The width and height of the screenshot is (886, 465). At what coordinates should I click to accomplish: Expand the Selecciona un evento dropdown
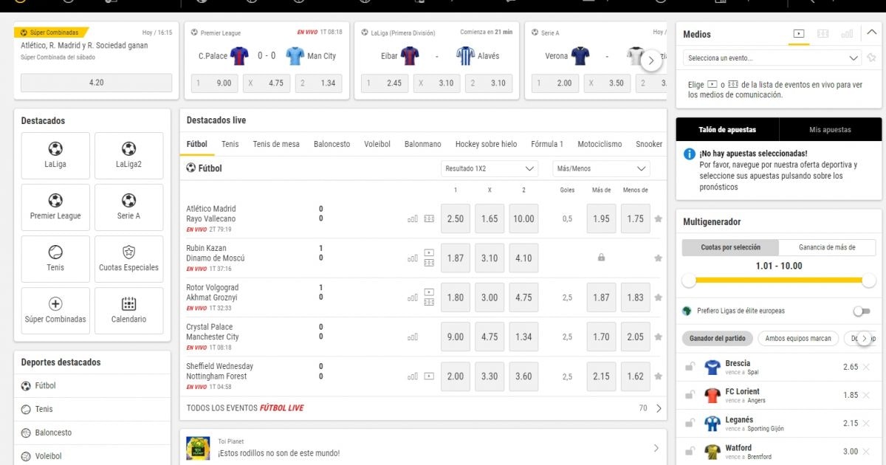773,58
